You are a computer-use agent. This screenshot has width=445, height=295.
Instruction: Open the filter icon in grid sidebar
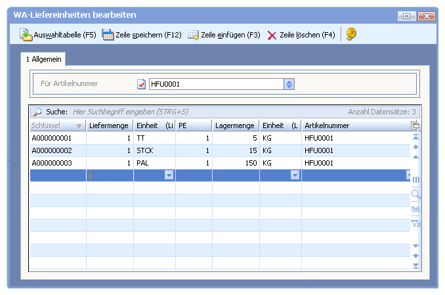(415, 224)
